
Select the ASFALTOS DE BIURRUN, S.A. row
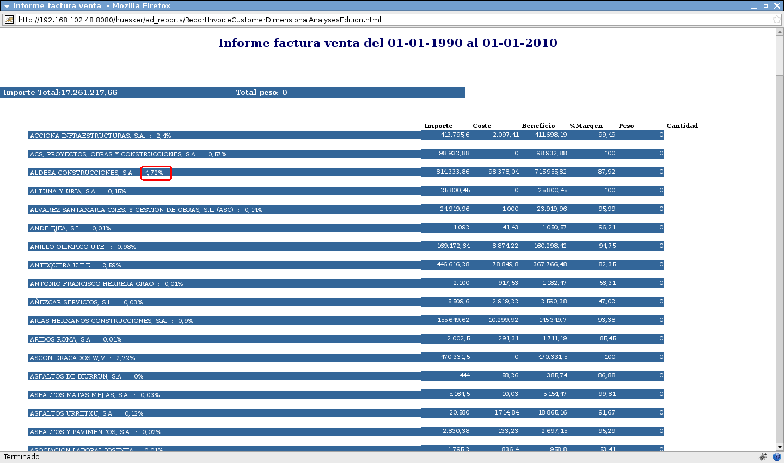pos(224,376)
